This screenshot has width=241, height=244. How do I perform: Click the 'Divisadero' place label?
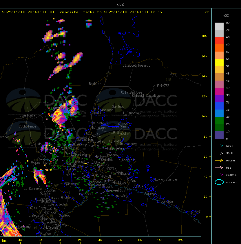129,144
